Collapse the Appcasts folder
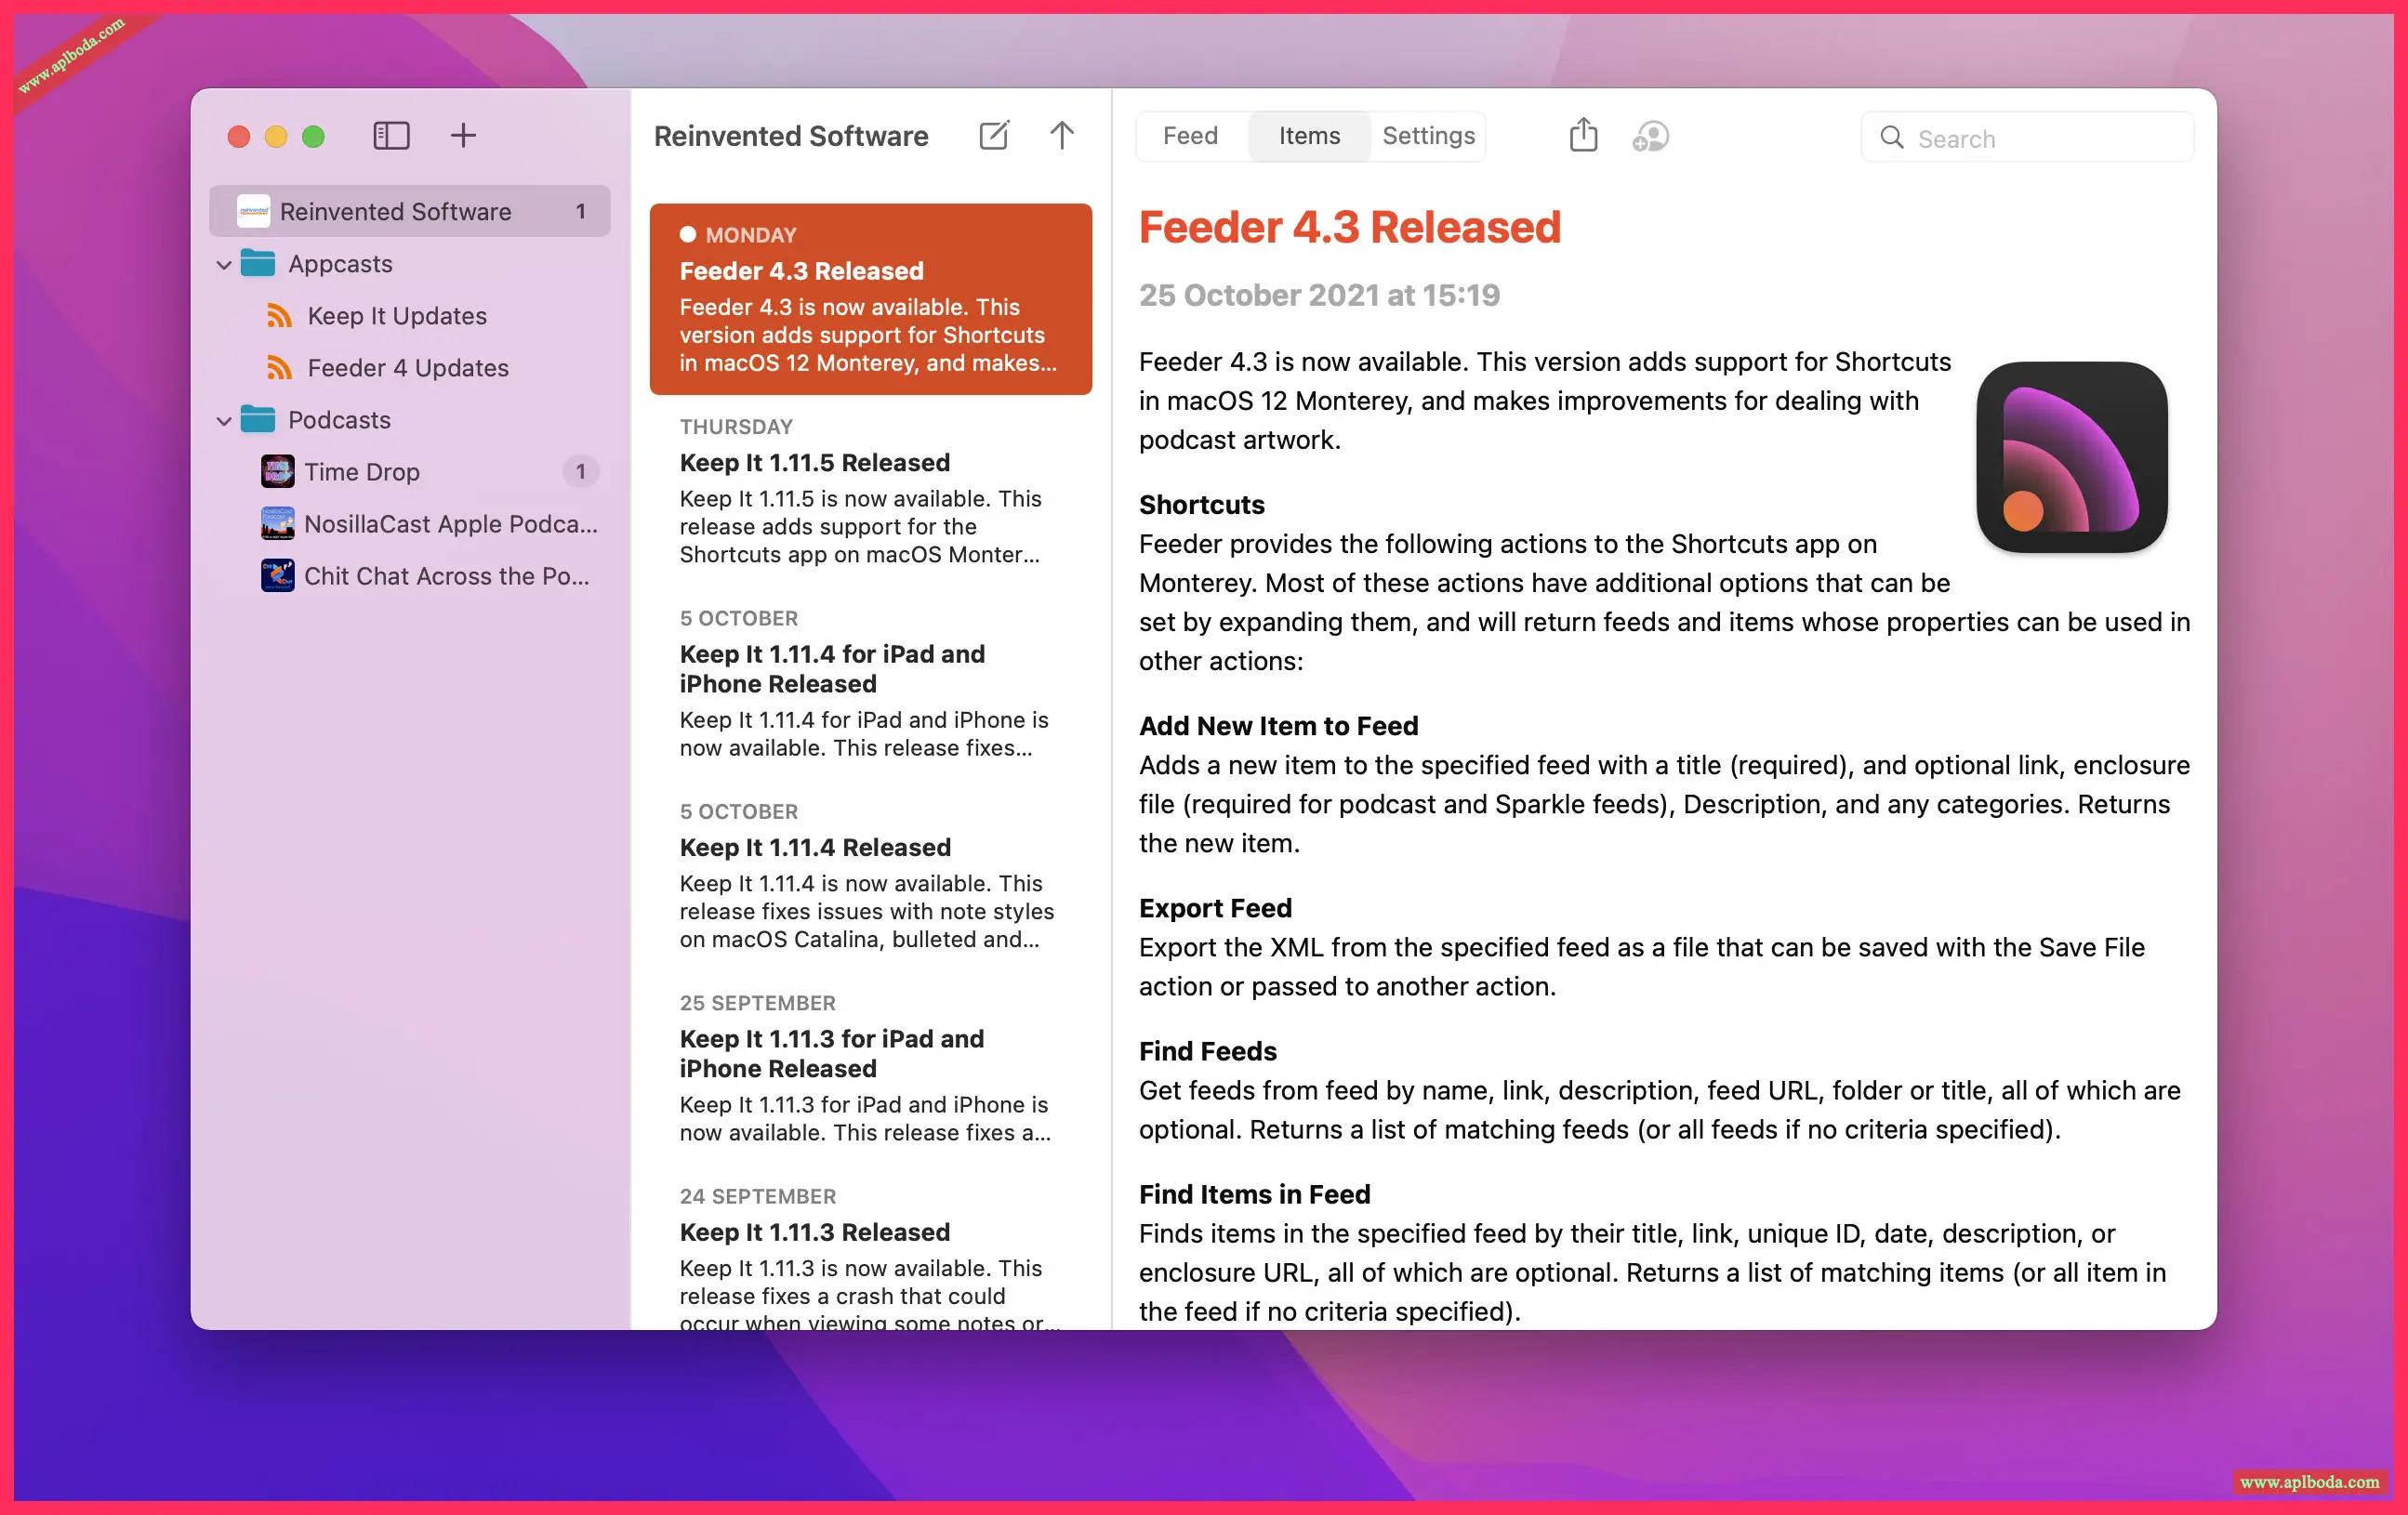 [224, 265]
